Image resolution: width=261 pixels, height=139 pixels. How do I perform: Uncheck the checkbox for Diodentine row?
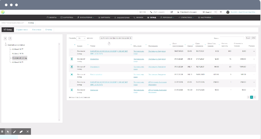pos(72,59)
